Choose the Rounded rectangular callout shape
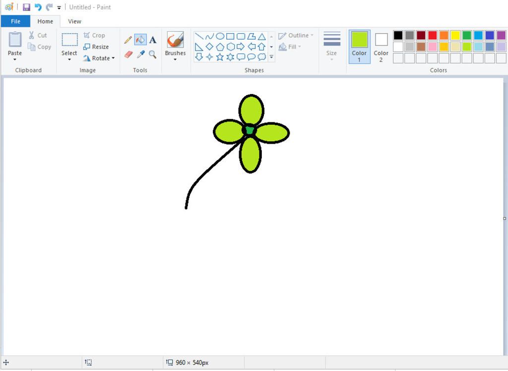The image size is (508, 371). (241, 57)
